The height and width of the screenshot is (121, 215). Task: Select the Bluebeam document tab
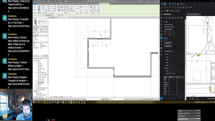point(193,14)
